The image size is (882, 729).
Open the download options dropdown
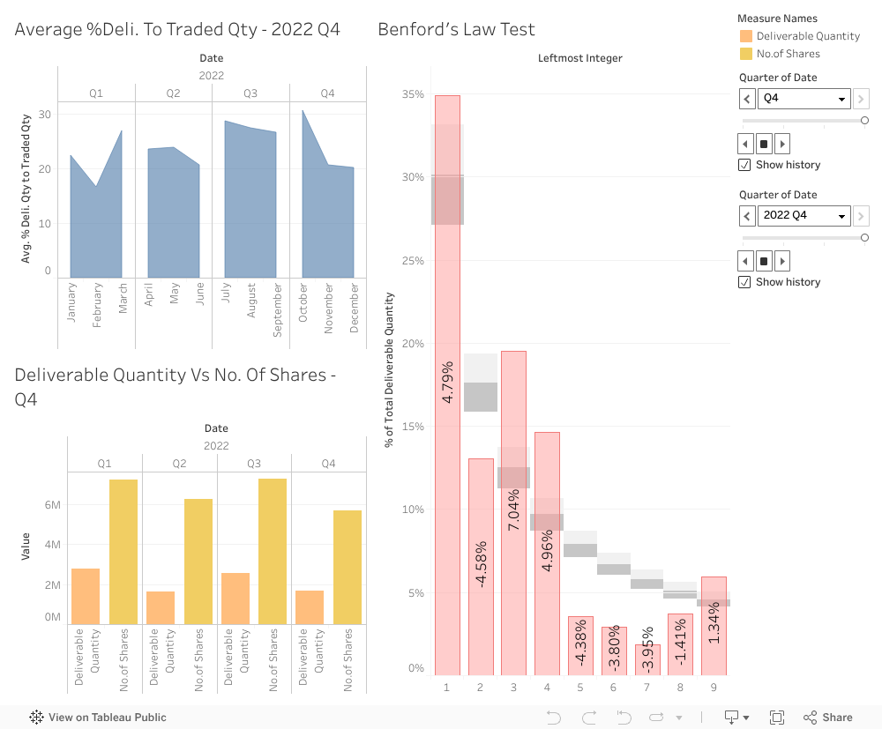[736, 718]
